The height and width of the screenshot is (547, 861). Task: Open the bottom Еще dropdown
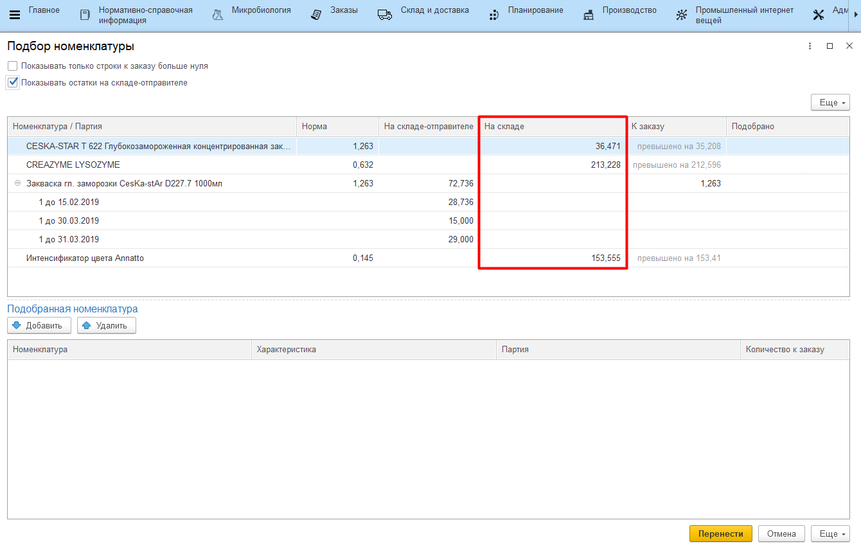(830, 534)
